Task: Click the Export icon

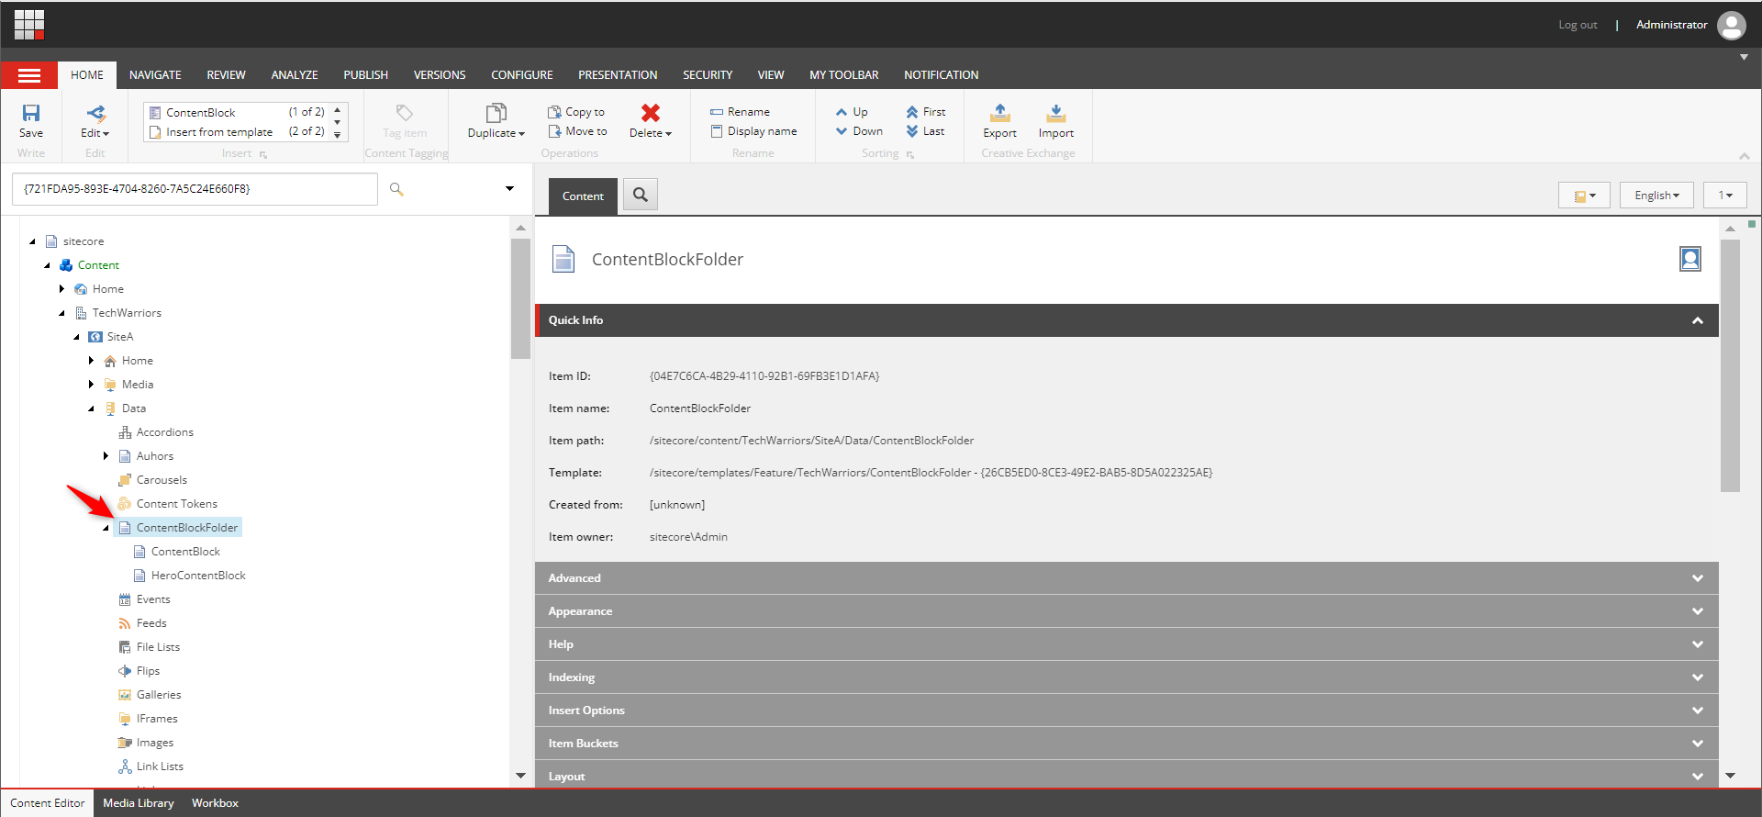Action: pyautogui.click(x=1000, y=113)
